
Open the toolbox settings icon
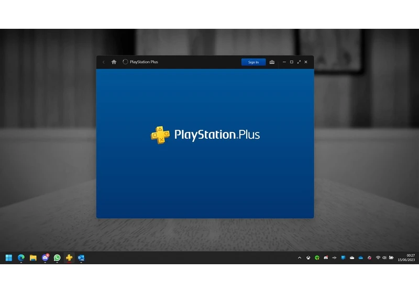tap(272, 62)
